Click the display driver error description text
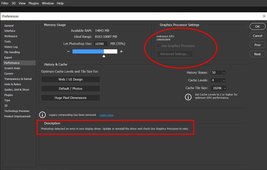The width and height of the screenshot is (267, 170). tap(115, 129)
